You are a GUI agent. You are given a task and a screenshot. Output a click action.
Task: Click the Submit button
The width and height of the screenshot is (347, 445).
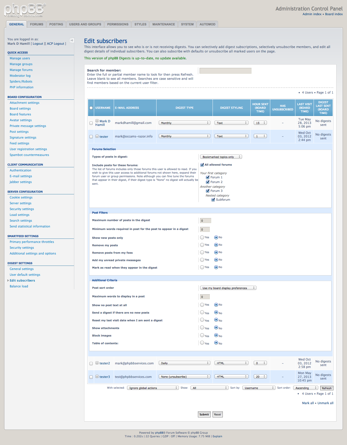pyautogui.click(x=204, y=414)
